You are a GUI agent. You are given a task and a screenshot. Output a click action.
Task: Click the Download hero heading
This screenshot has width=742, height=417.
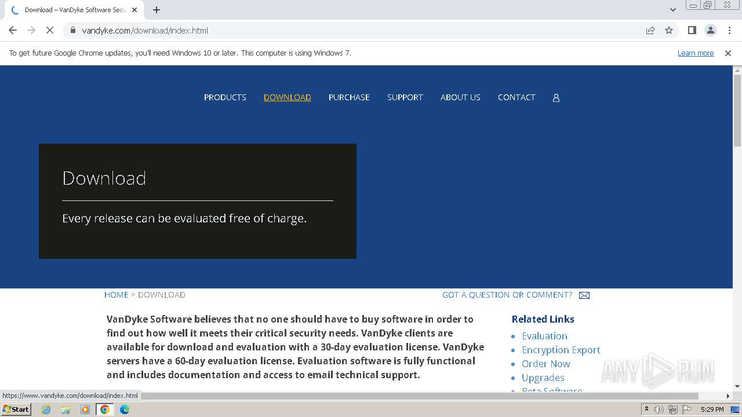click(104, 178)
